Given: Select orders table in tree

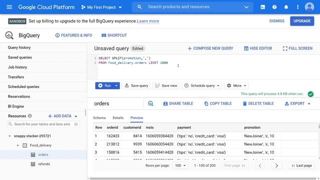Looking at the screenshot, I should 43,154.
